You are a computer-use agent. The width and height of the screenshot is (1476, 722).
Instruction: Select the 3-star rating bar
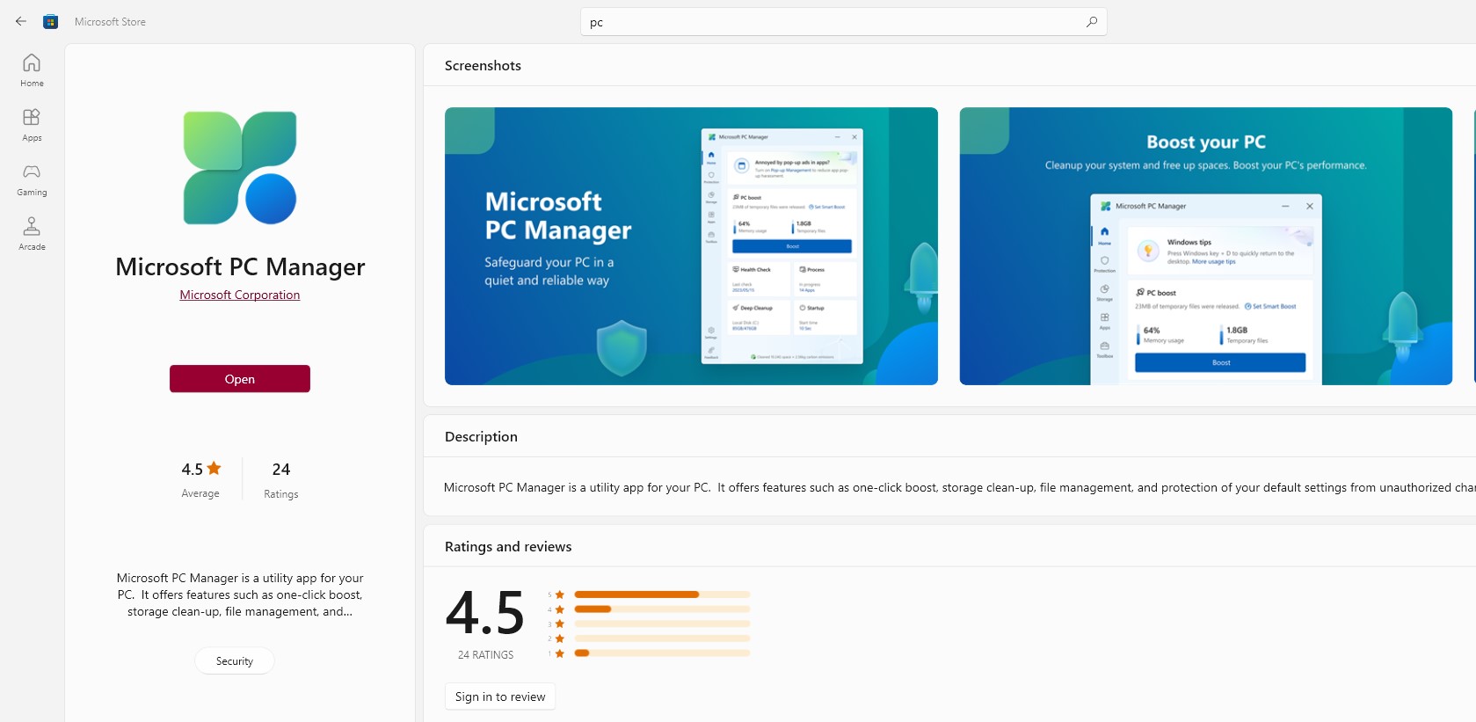pyautogui.click(x=662, y=624)
